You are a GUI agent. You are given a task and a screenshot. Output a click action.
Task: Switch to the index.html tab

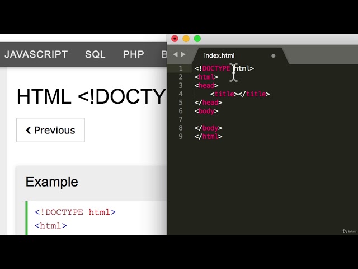tap(219, 55)
